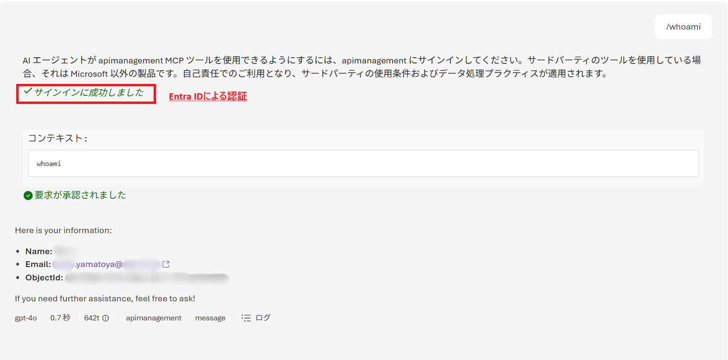This screenshot has height=360, width=728.
Task: Open the token count info icon beside 642t
Action: pos(105,318)
